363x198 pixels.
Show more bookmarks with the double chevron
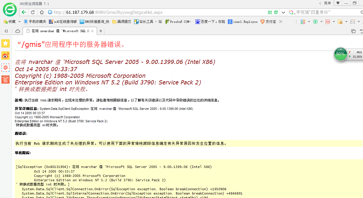(x=280, y=22)
